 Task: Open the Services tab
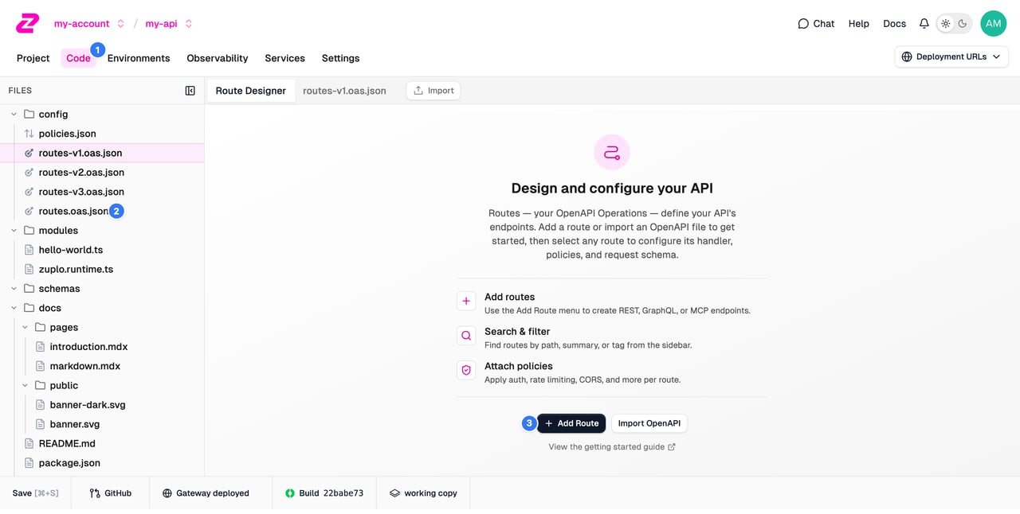tap(284, 58)
